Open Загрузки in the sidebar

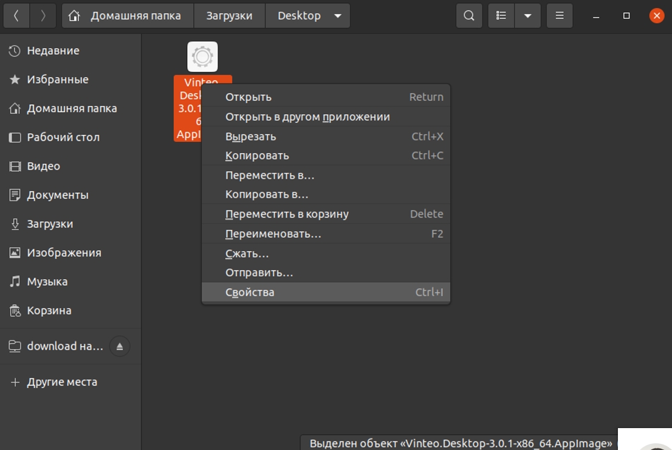70,224
